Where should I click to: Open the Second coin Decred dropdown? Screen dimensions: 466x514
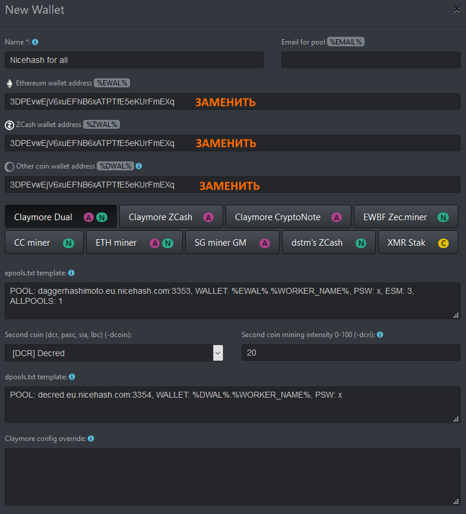(x=218, y=353)
